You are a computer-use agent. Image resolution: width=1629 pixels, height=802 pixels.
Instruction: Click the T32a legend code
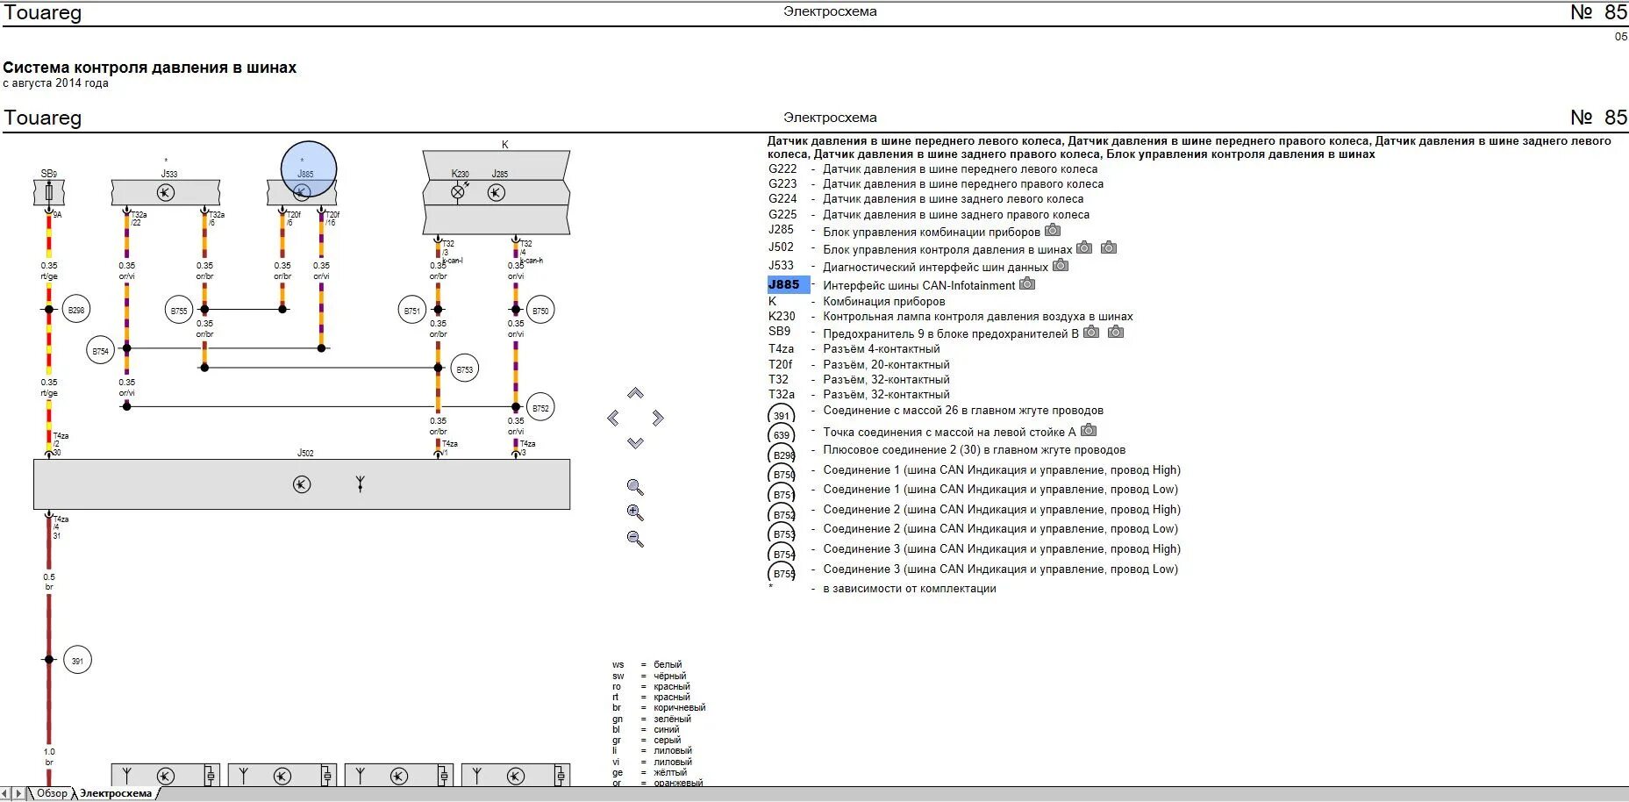click(x=782, y=395)
